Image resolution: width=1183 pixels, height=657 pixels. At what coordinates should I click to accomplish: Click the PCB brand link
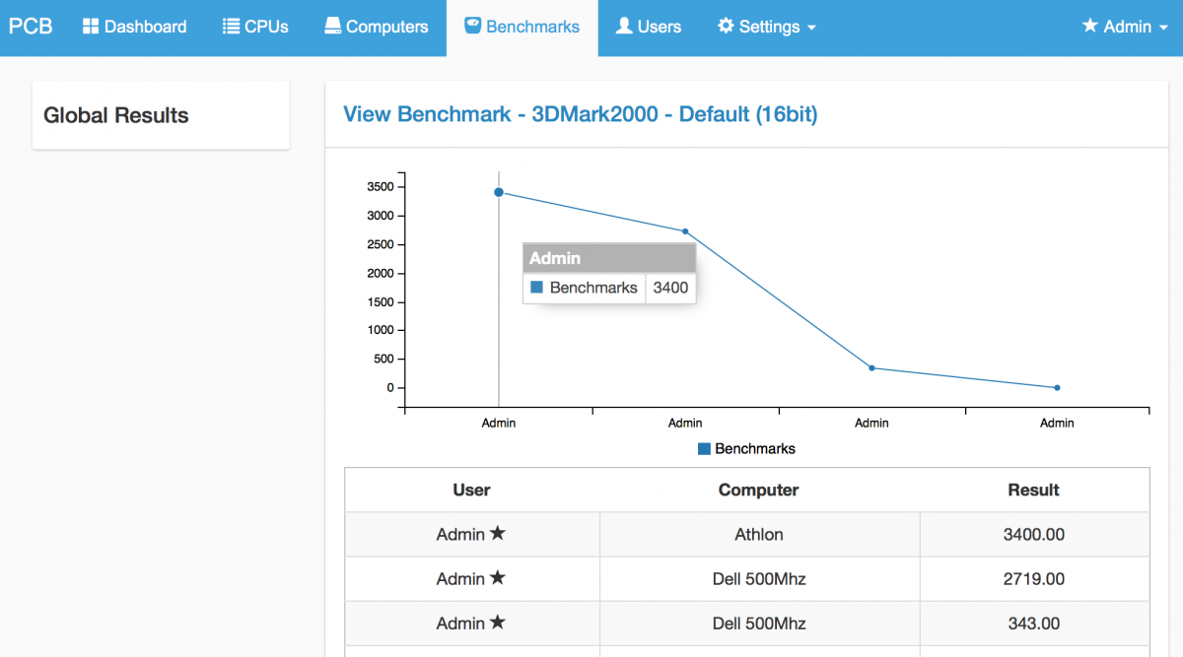coord(31,27)
